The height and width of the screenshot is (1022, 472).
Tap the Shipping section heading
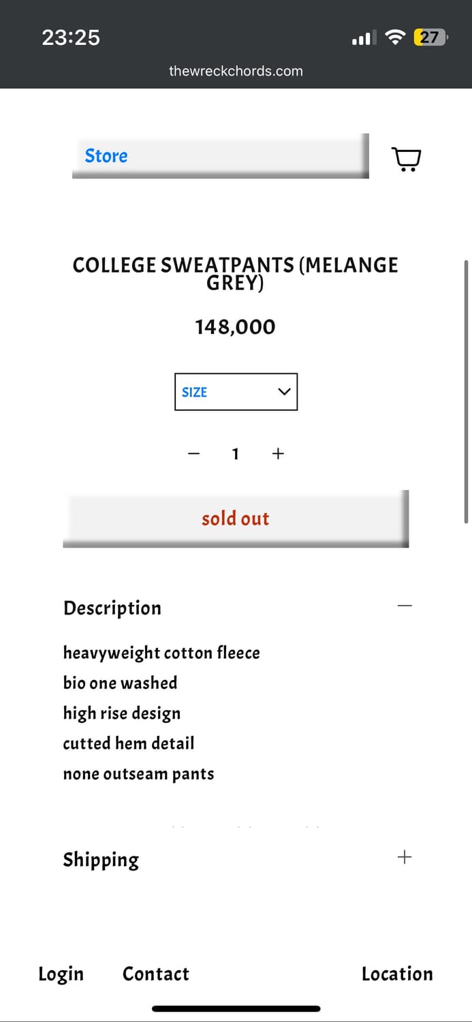101,860
